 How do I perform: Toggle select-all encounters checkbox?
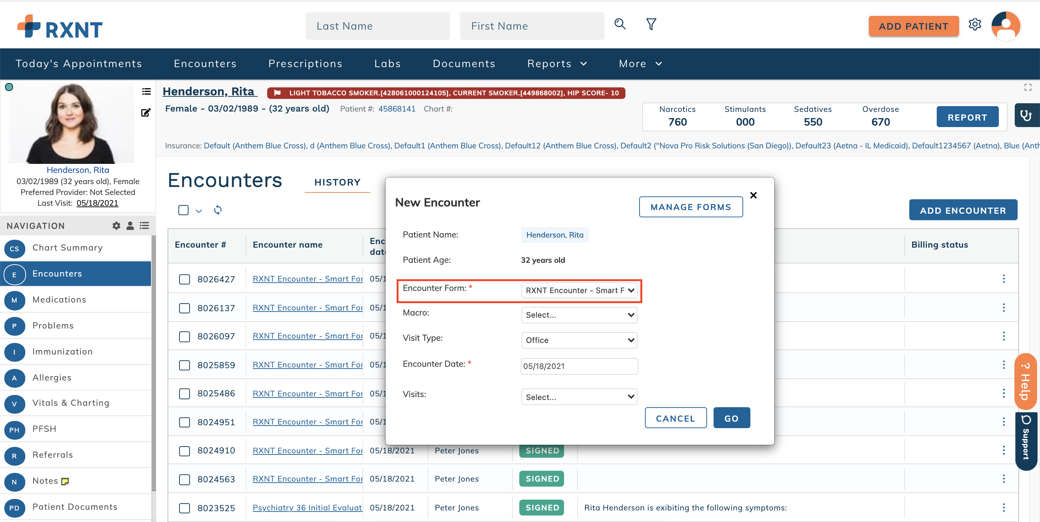[183, 210]
